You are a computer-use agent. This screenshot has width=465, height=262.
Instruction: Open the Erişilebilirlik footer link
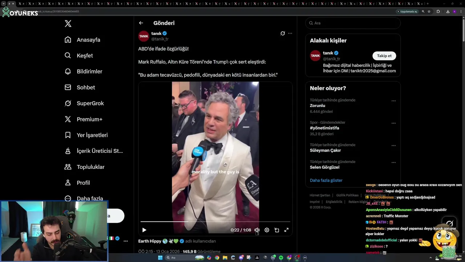(x=334, y=202)
